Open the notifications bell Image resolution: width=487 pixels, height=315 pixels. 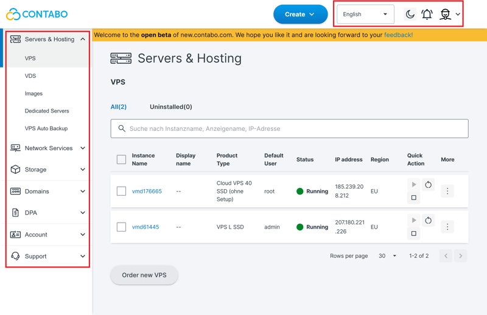(x=427, y=14)
